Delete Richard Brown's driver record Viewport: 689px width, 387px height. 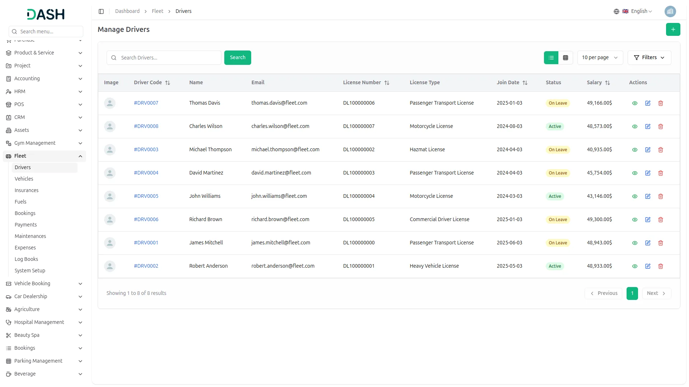tap(660, 220)
